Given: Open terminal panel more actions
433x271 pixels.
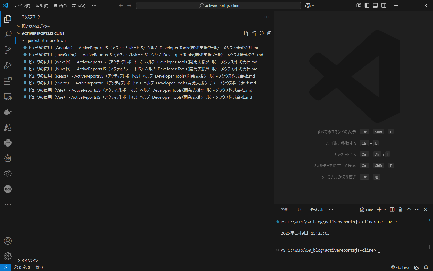Looking at the screenshot, I should click(417, 210).
